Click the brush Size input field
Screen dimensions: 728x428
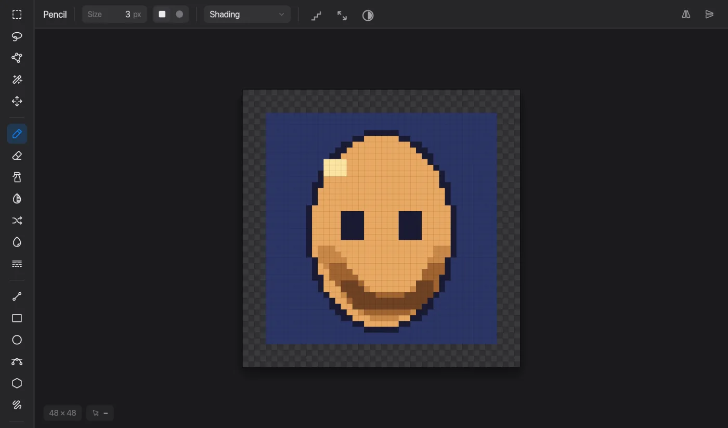(114, 15)
